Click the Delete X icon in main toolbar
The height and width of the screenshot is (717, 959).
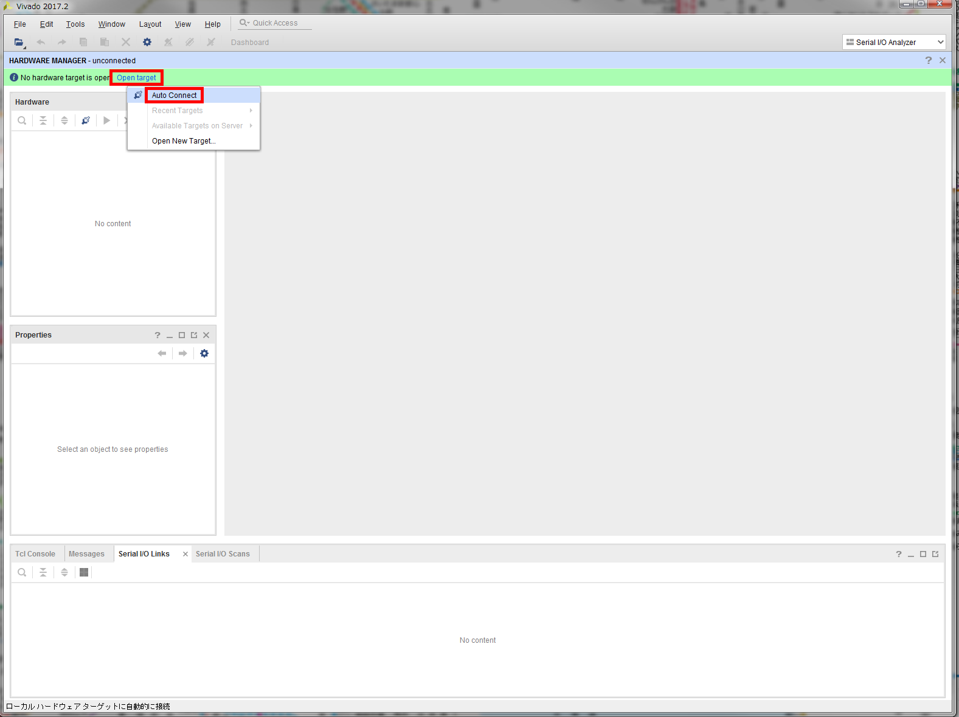[126, 43]
